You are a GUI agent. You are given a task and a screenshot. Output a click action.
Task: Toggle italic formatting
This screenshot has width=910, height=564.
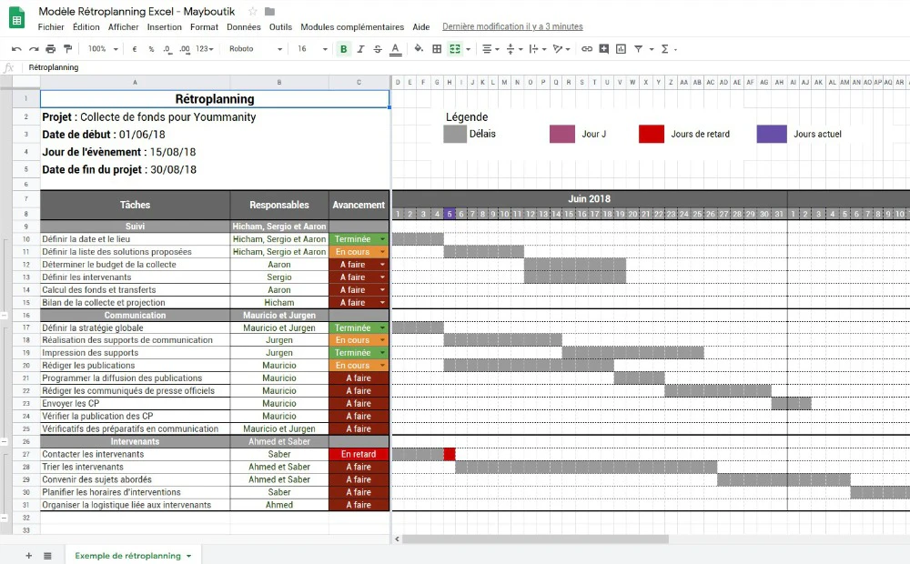360,49
